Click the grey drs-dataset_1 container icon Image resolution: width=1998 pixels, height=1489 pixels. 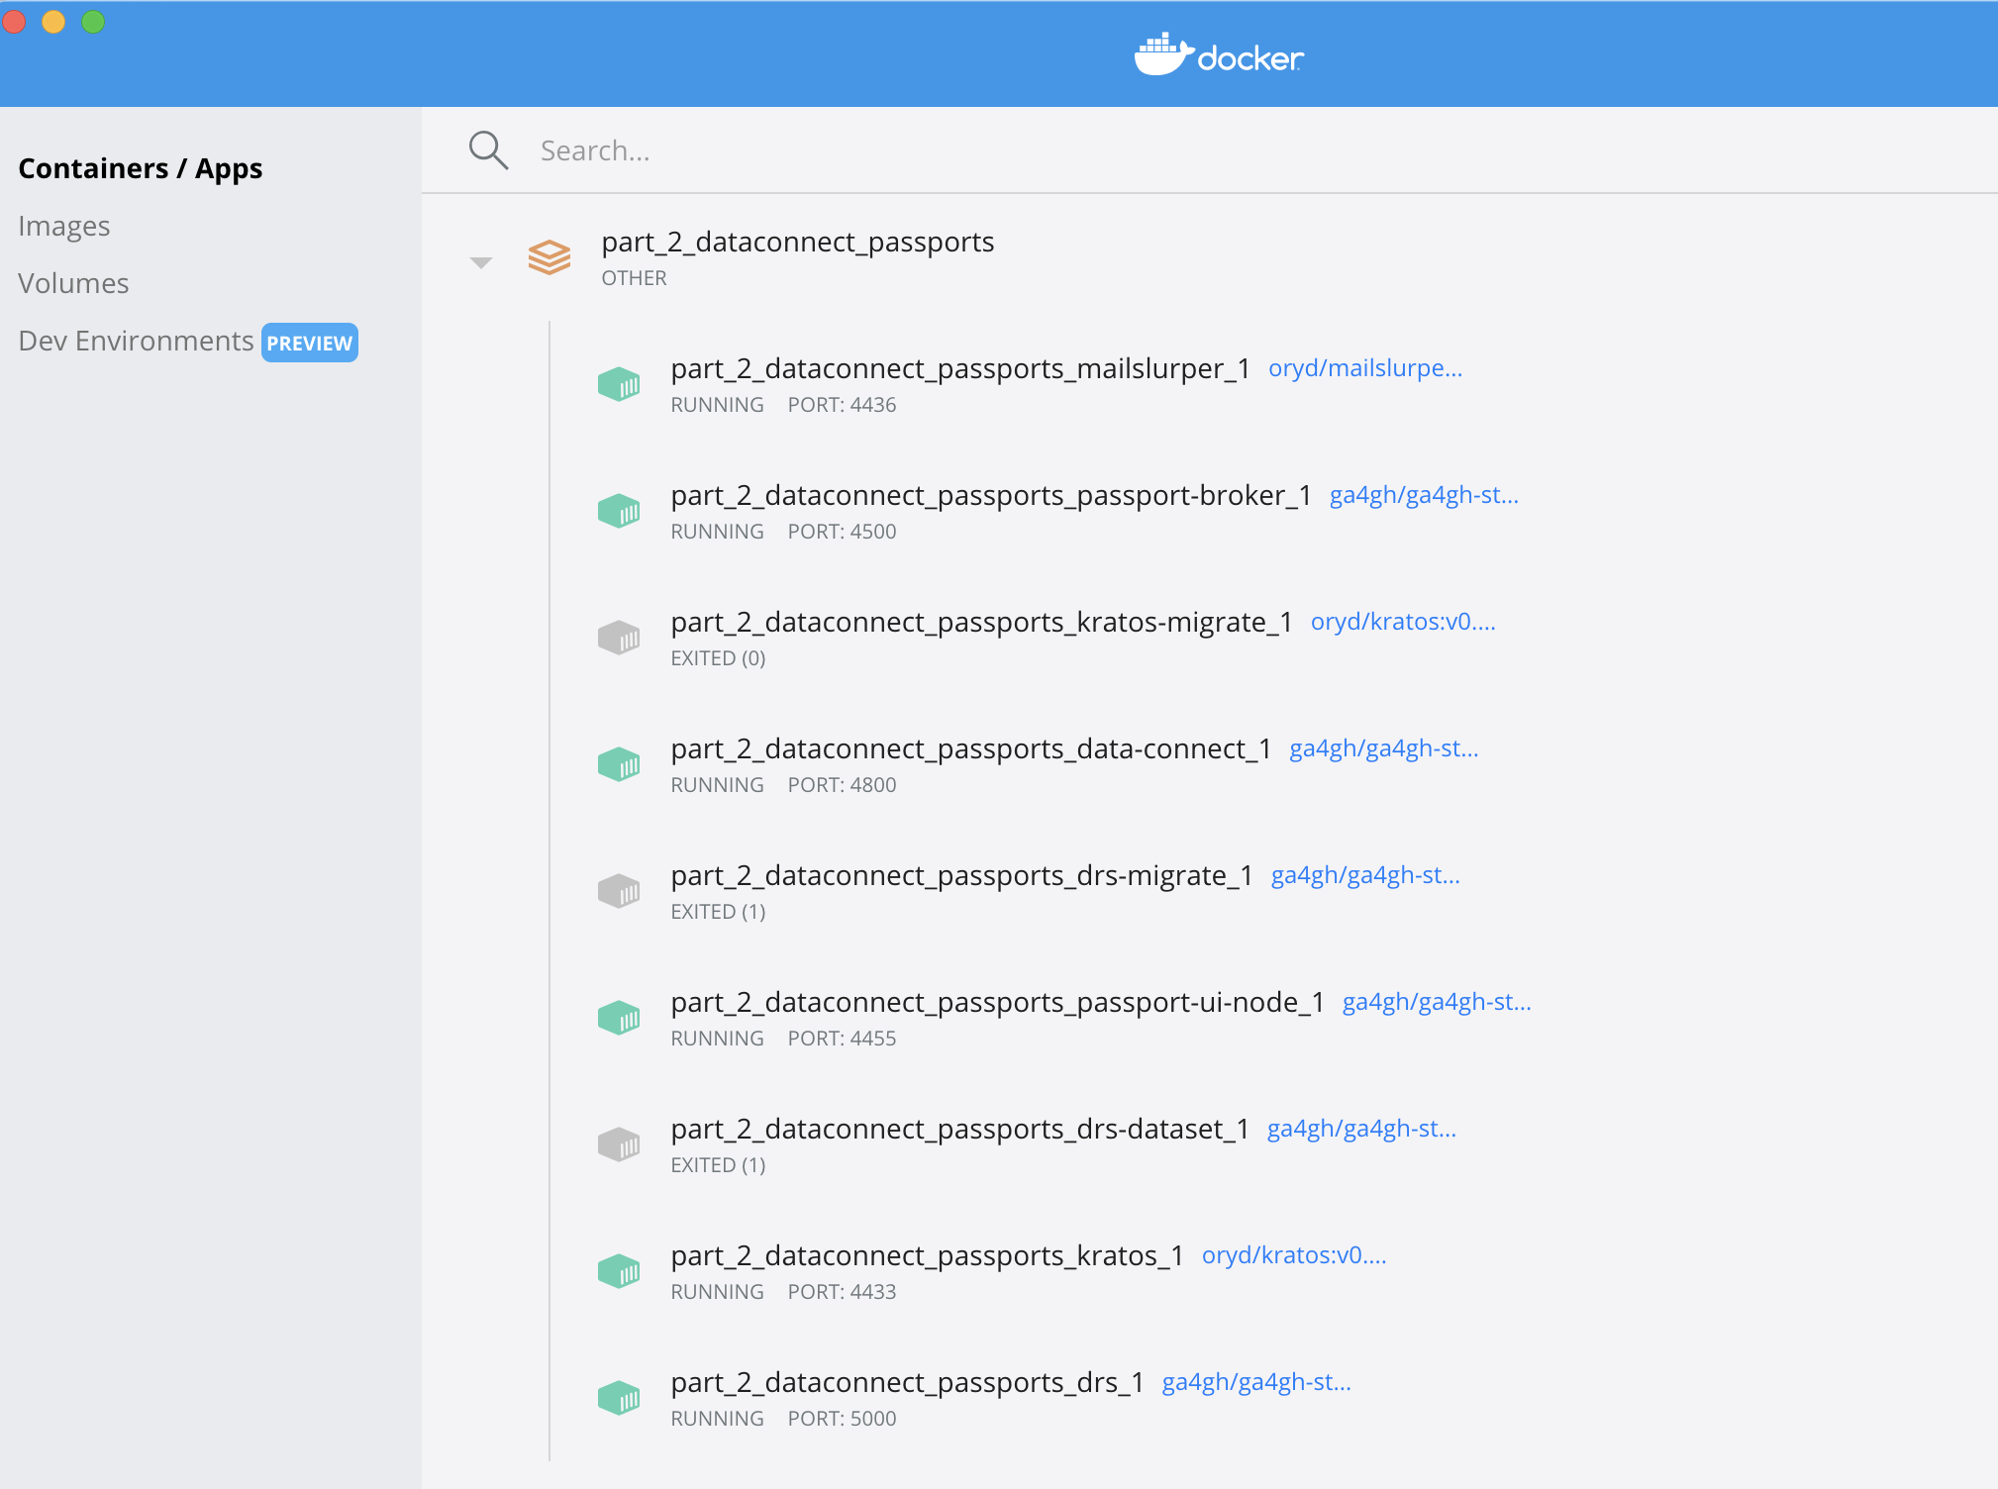[619, 1144]
